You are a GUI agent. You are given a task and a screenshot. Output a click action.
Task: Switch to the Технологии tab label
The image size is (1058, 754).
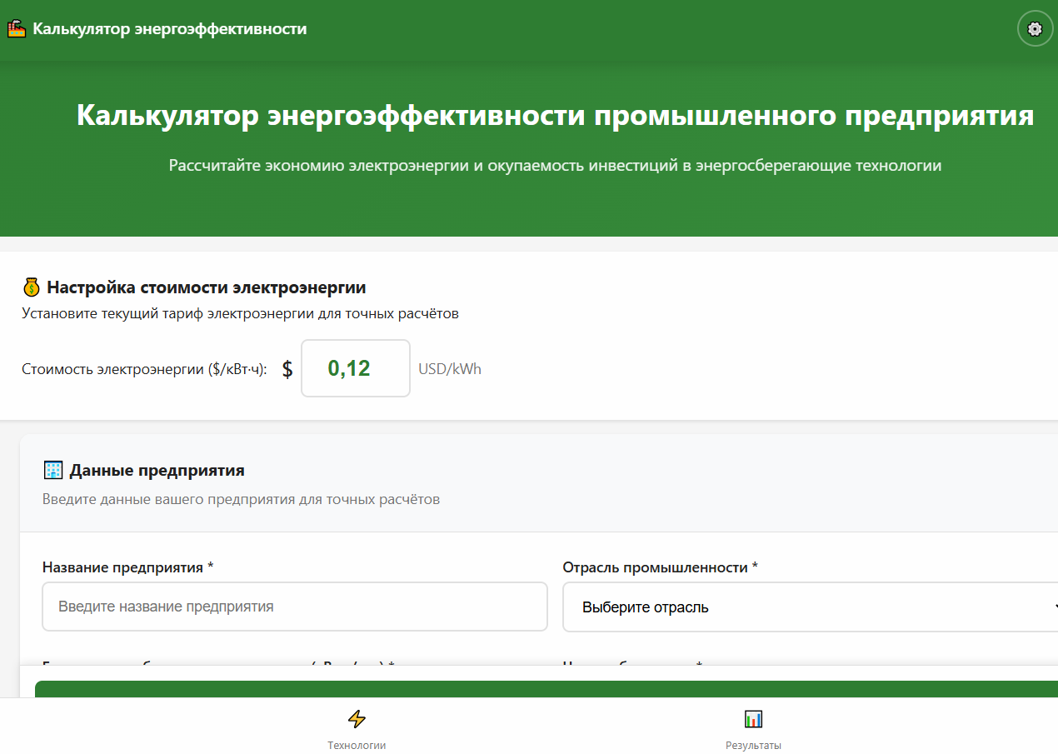pyautogui.click(x=357, y=745)
